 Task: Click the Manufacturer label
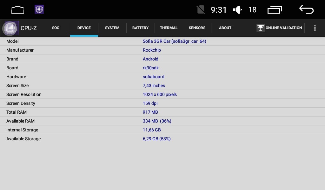20,50
